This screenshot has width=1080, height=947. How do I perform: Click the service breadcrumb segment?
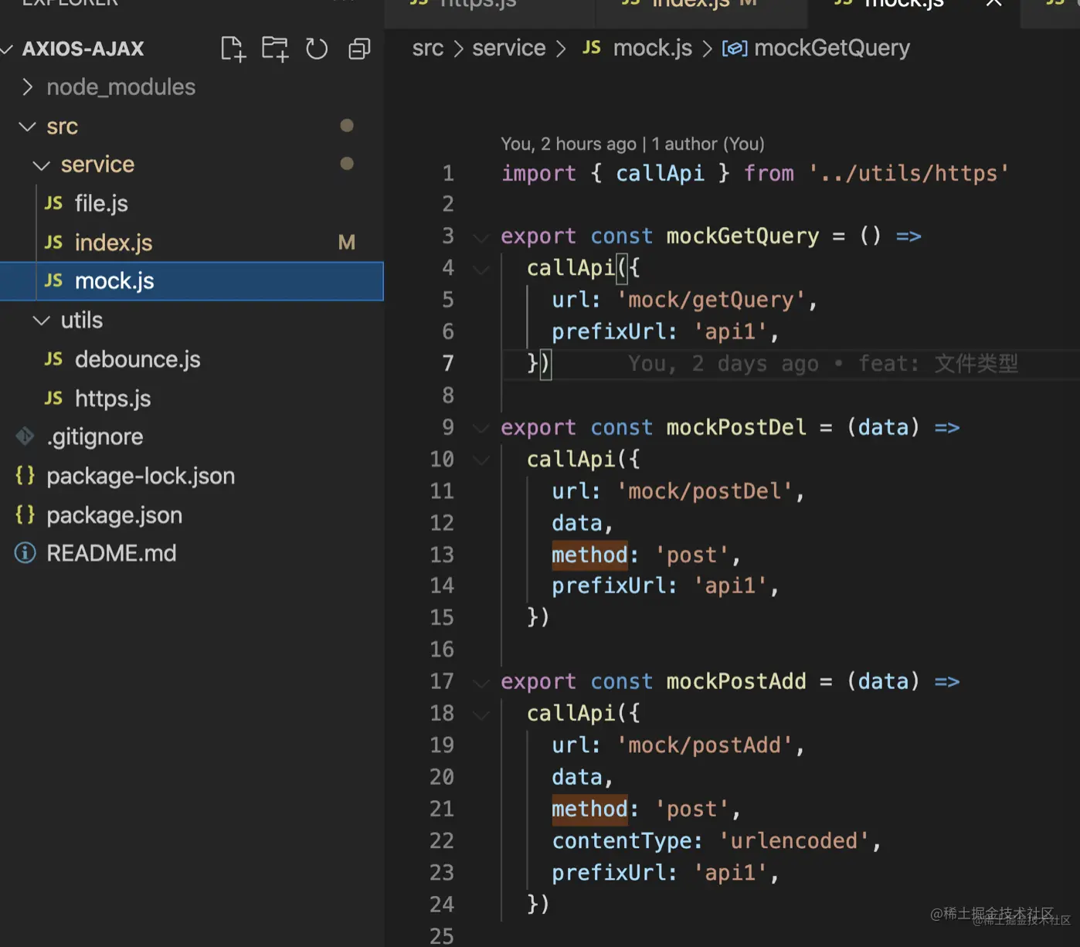[x=508, y=48]
